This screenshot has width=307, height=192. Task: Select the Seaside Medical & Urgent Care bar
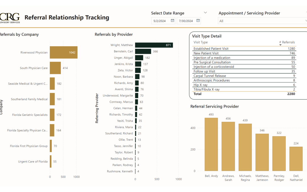[52, 83]
